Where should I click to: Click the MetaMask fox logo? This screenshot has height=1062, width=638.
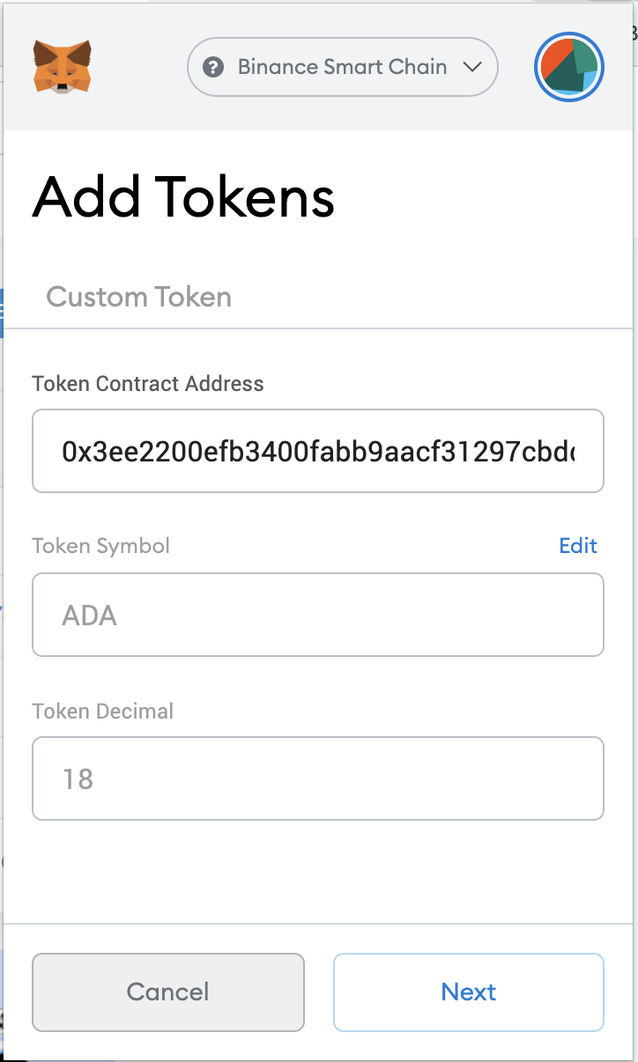63,67
